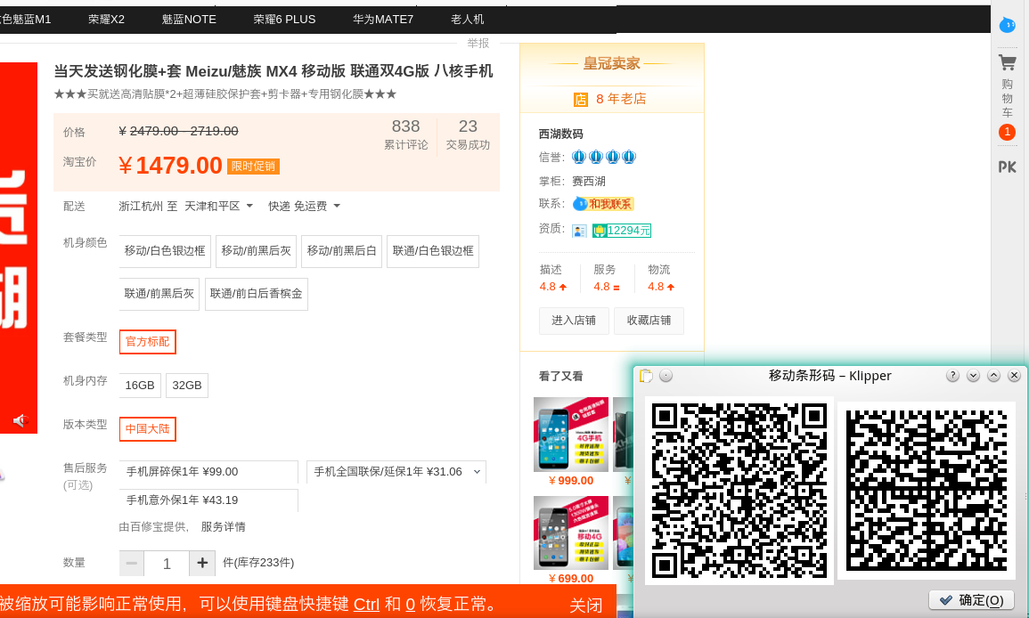Select color 移动/前黑后白

point(341,251)
